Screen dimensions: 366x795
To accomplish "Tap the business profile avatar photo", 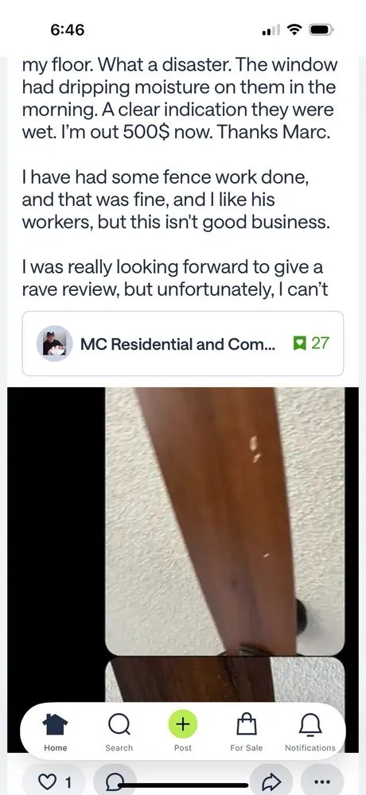I will click(x=54, y=343).
